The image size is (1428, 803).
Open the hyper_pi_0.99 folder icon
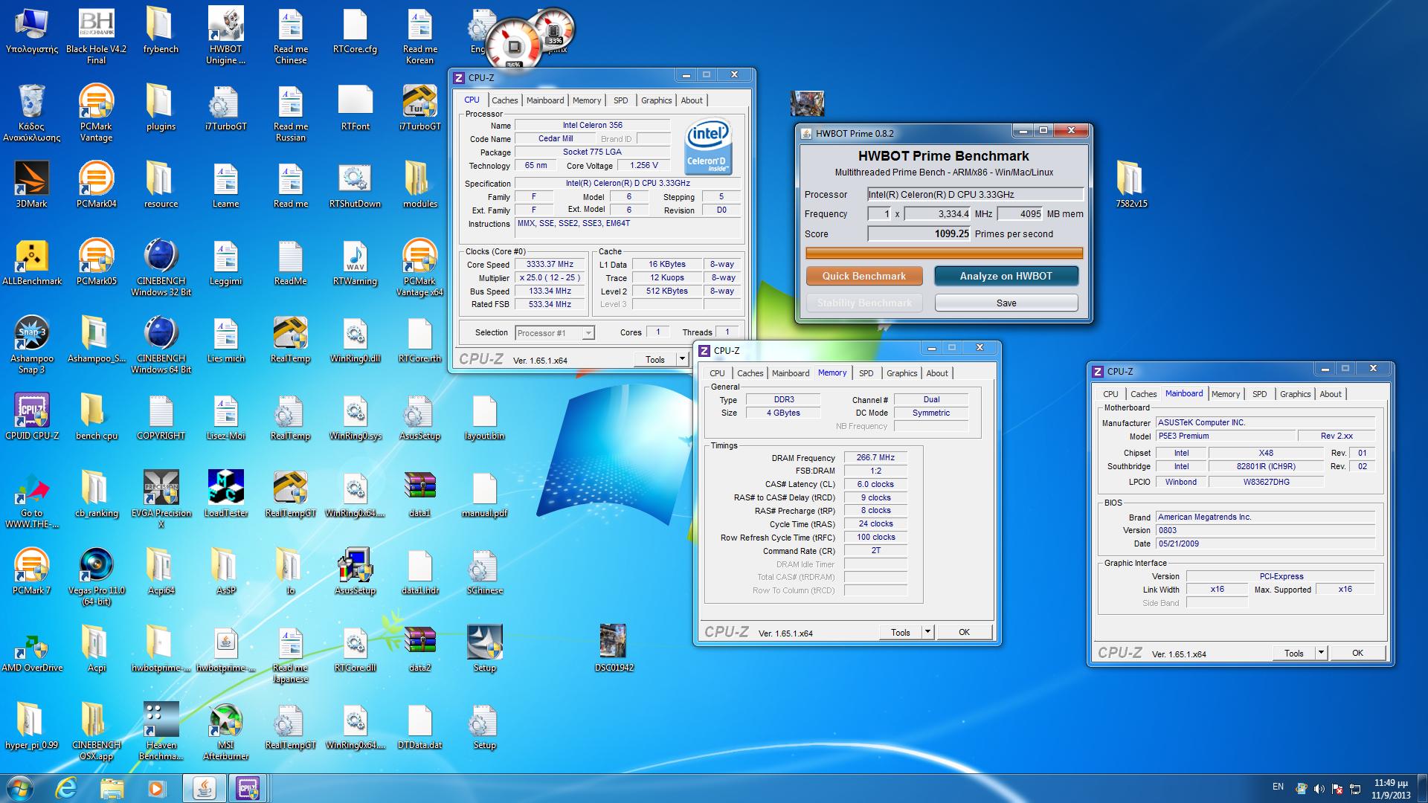click(31, 726)
